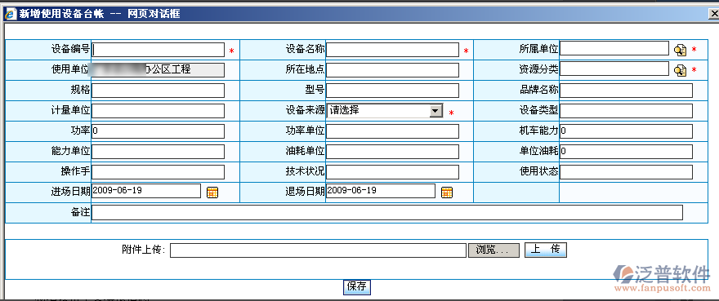Click the 使用状态 text box
The height and width of the screenshot is (301, 719).
point(627,172)
